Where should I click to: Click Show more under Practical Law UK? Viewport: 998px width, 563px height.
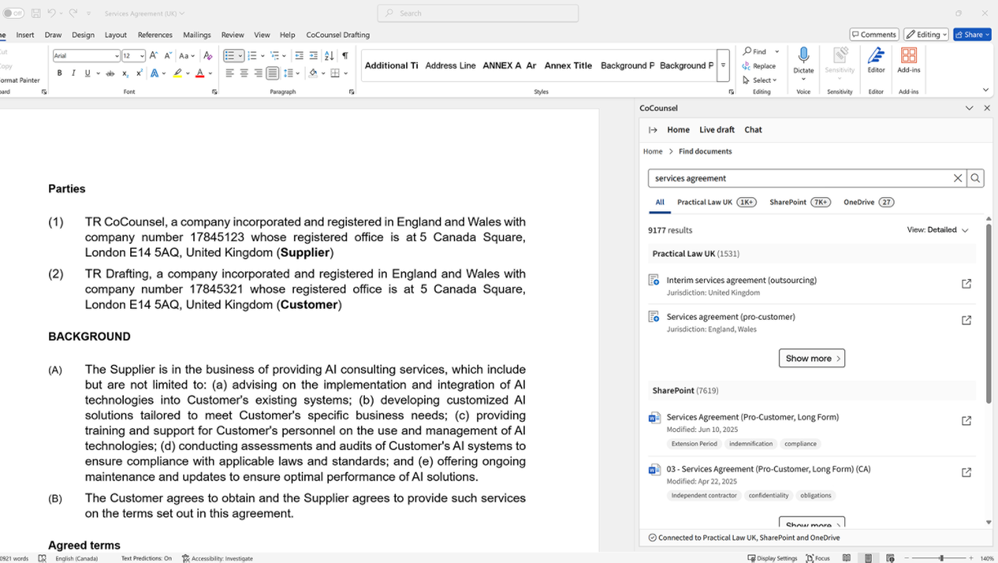[x=812, y=359]
